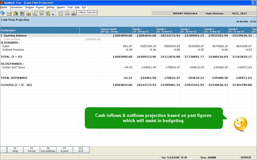Select the Duties and Taxes row label
The image size is (257, 160).
(14, 67)
